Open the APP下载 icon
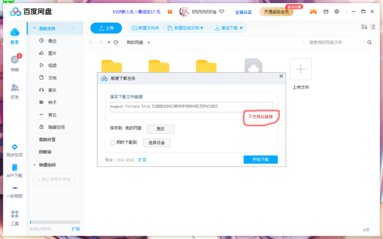 pos(15,167)
